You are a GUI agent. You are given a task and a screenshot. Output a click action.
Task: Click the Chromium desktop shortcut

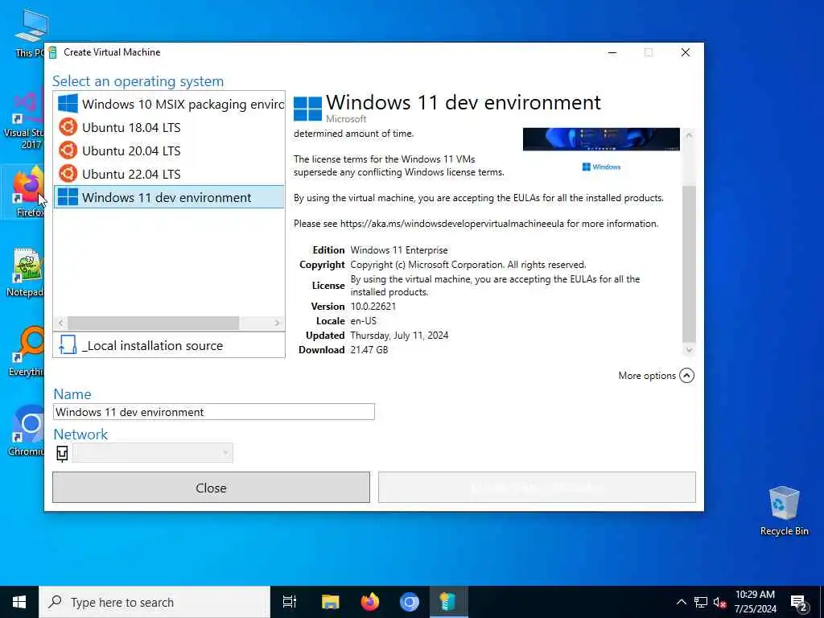(27, 431)
